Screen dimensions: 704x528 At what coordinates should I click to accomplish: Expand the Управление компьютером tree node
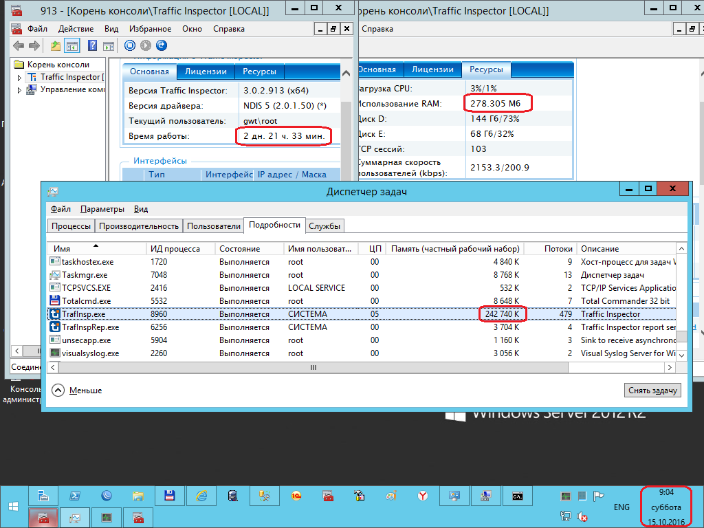pos(19,90)
